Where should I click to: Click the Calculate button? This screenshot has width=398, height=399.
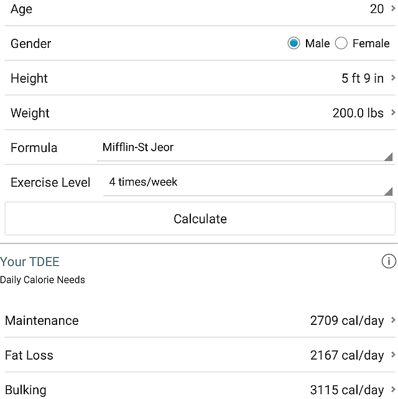tap(200, 218)
